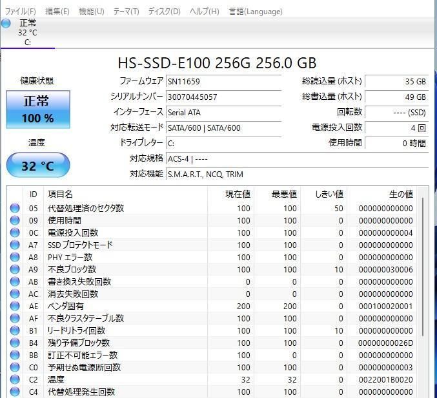Click raw value 000000030006

tap(386, 269)
